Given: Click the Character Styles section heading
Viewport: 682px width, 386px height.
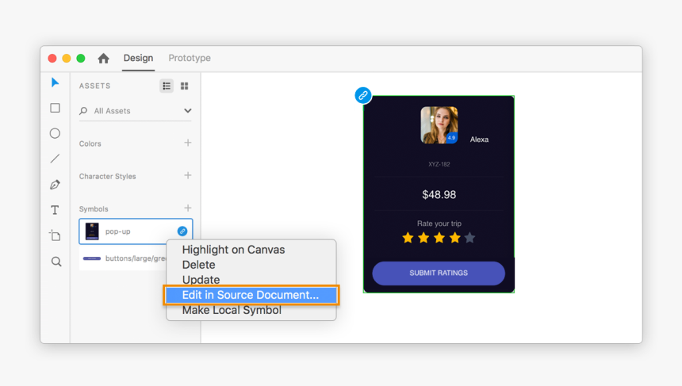Looking at the screenshot, I should [107, 176].
